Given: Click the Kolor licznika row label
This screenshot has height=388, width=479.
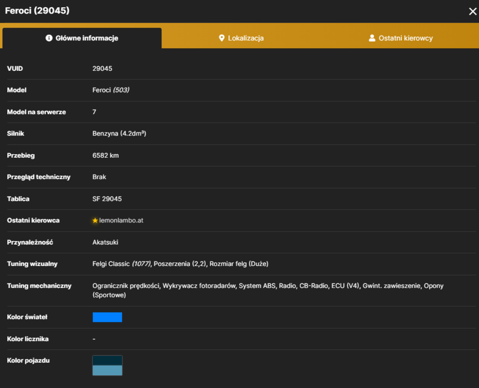Looking at the screenshot, I should pos(28,339).
